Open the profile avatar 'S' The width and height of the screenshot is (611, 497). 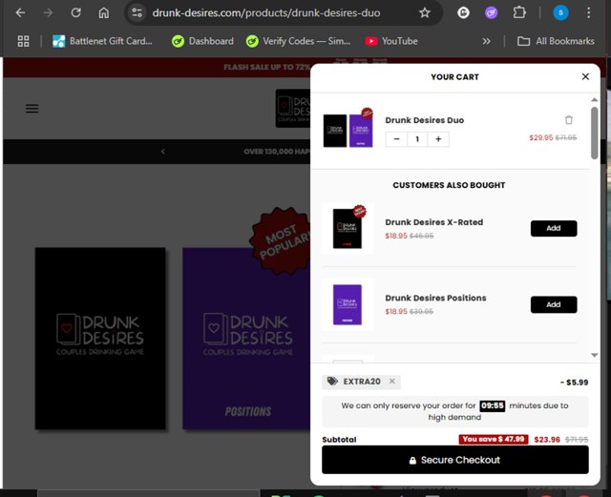[560, 12]
